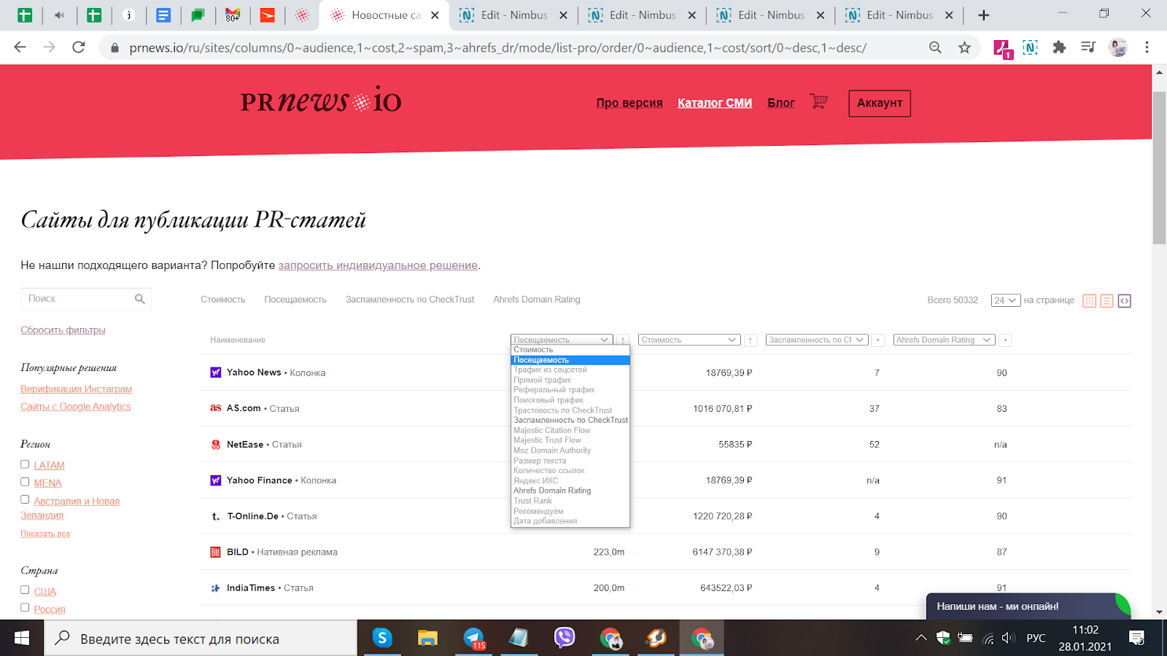This screenshot has height=656, width=1167.
Task: Toggle sort button beside Заспамленность column
Action: coord(878,340)
